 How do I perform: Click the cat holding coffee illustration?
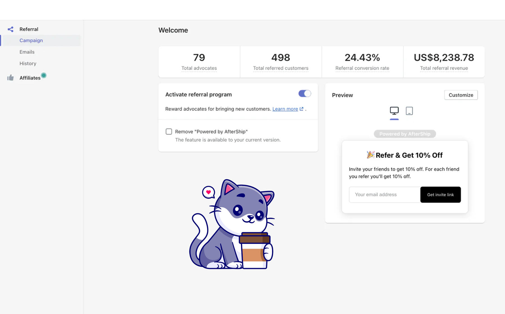(232, 224)
